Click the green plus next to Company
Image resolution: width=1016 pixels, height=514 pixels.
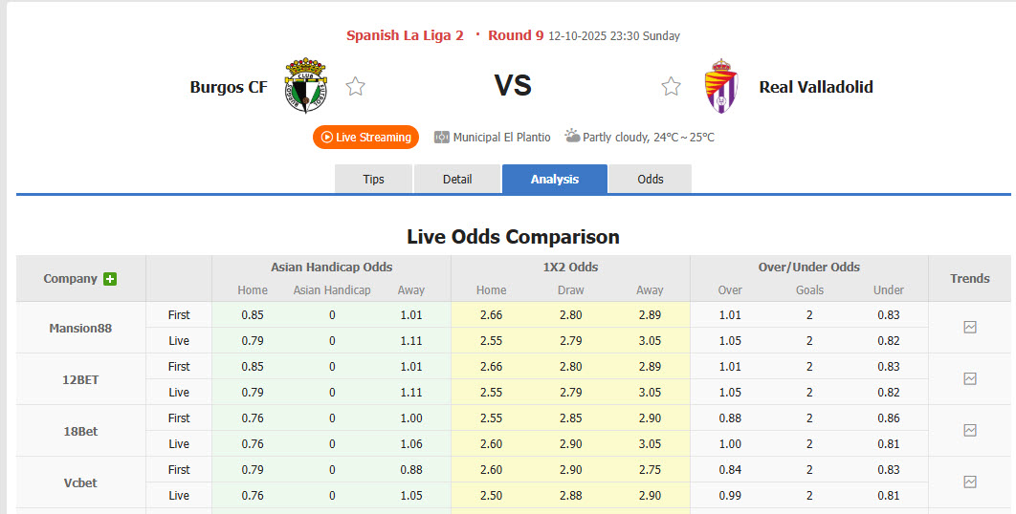pos(110,279)
